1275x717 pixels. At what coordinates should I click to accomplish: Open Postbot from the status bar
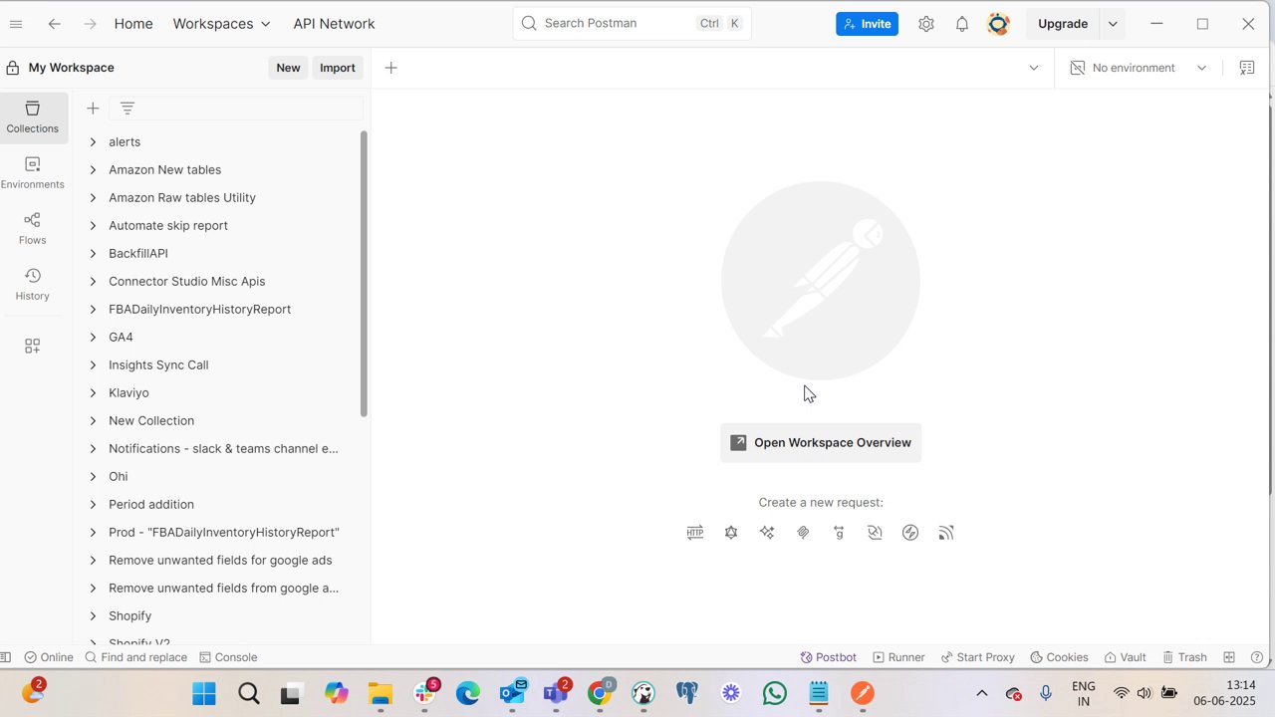(x=829, y=657)
